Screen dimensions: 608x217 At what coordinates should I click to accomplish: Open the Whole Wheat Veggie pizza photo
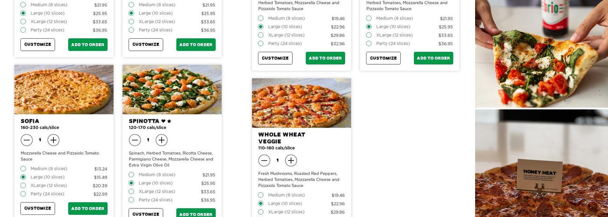click(x=301, y=103)
